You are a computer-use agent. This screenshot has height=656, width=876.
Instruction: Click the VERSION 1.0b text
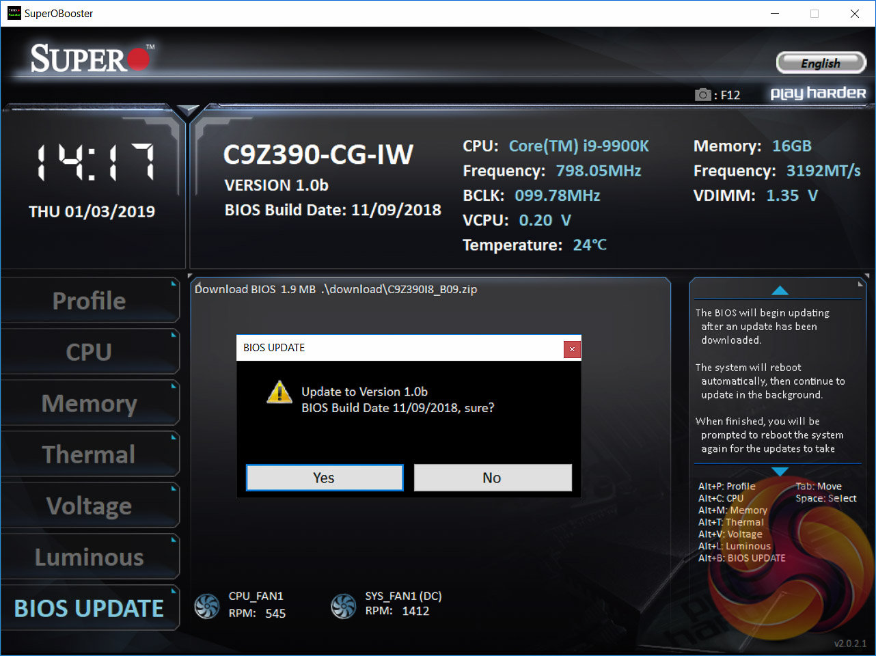coord(277,185)
